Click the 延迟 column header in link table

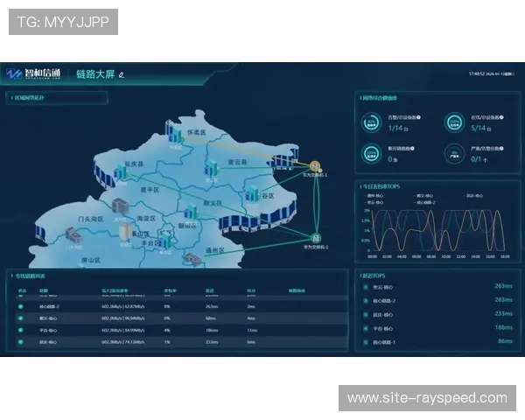pyautogui.click(x=210, y=290)
